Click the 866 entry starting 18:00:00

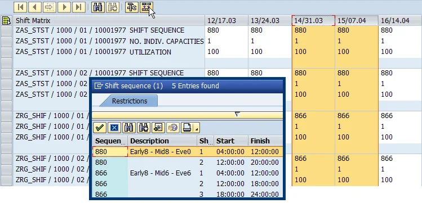click(x=110, y=194)
